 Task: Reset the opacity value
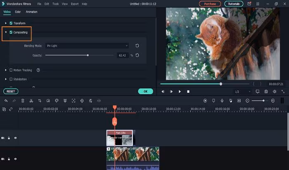pyautogui.click(x=137, y=55)
